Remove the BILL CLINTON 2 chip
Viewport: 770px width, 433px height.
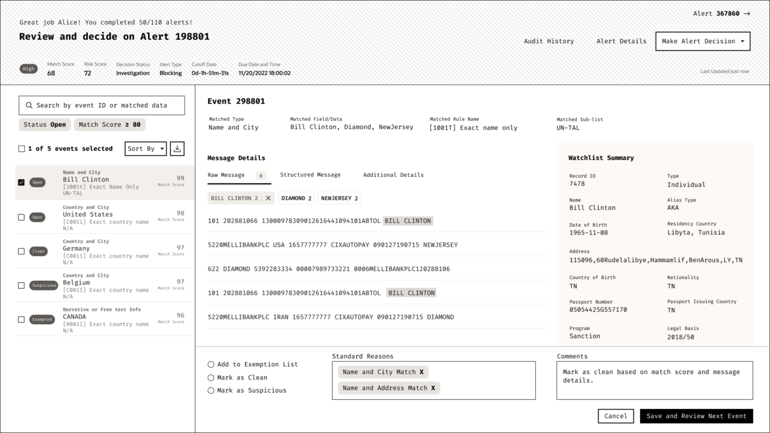click(268, 198)
